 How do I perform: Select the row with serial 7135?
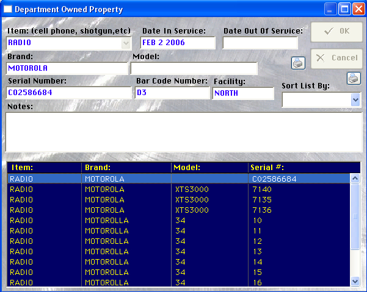(178, 200)
